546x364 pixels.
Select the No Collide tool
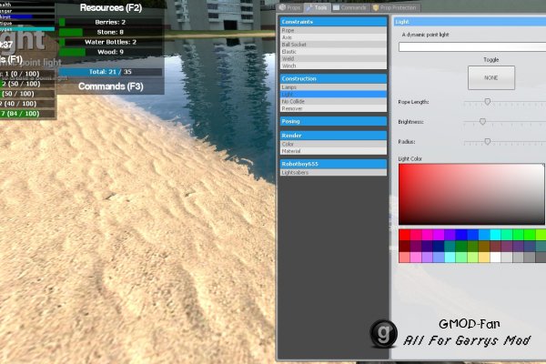click(x=333, y=101)
